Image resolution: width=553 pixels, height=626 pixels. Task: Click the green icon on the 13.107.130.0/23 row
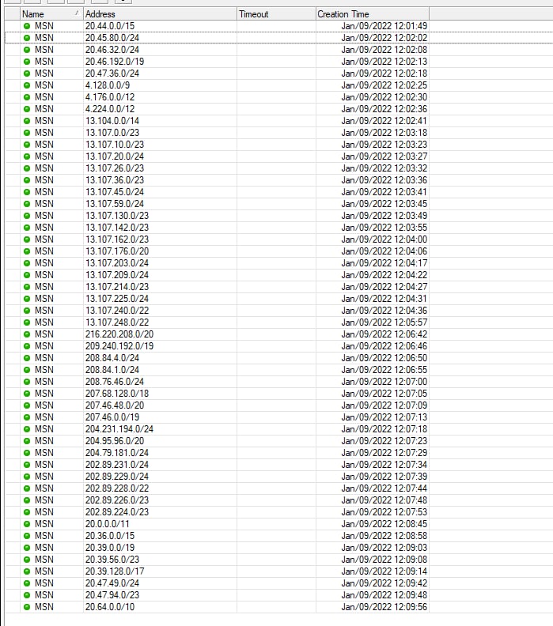[27, 216]
